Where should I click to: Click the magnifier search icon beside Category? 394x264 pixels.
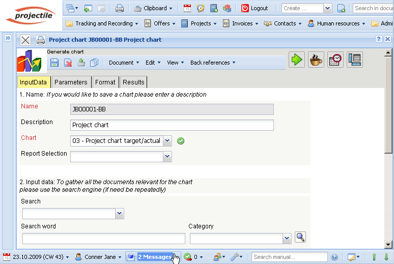[300, 237]
